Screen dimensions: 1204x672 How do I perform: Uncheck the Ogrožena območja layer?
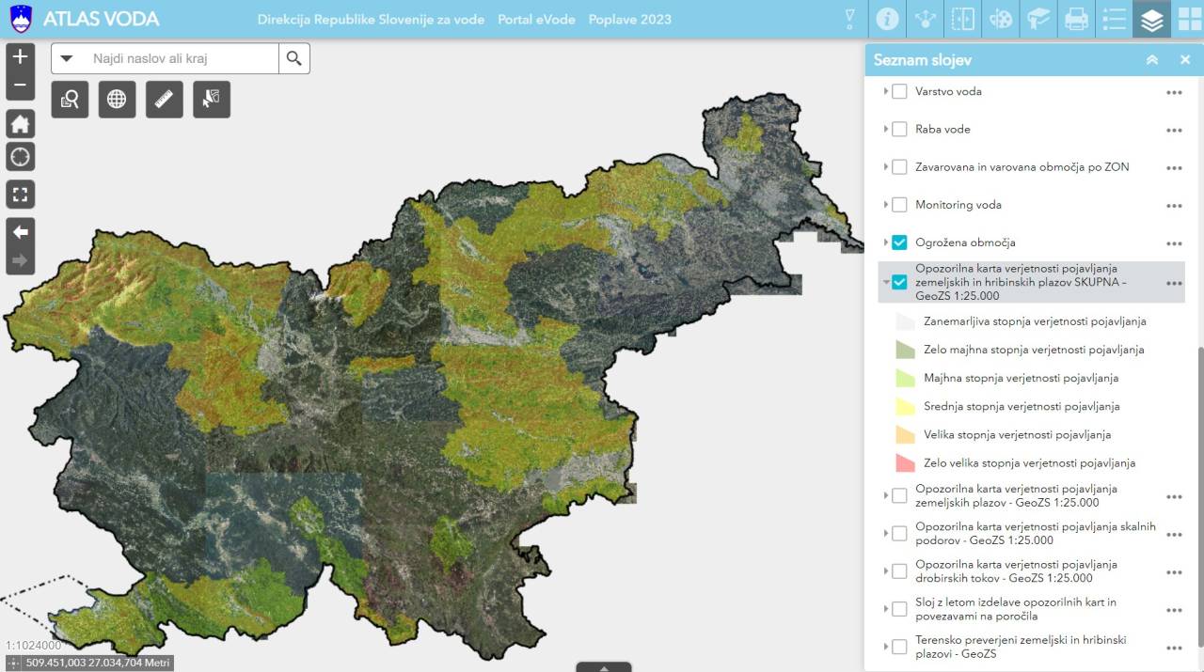coord(899,242)
